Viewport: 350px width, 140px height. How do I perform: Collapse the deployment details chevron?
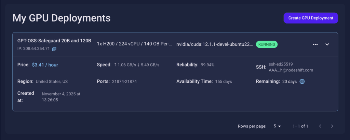(x=327, y=44)
